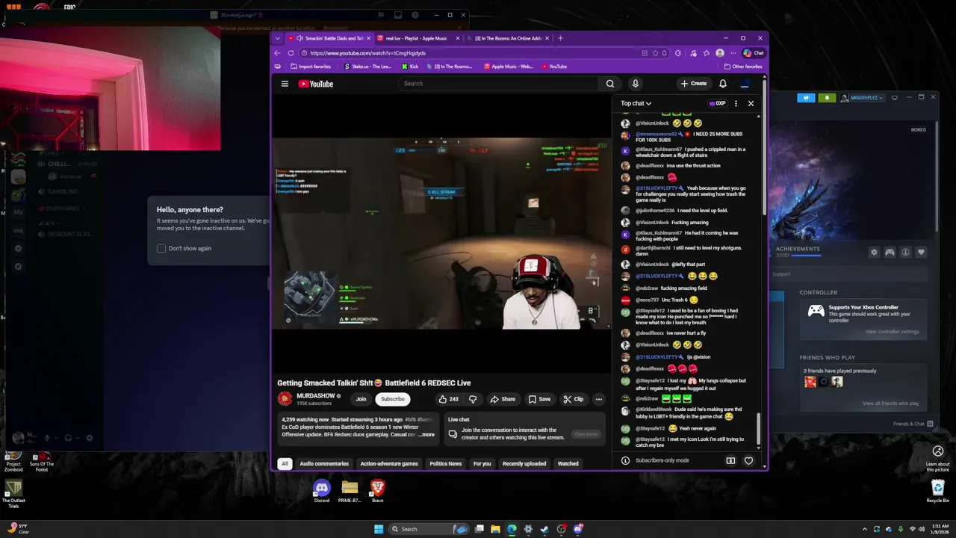The width and height of the screenshot is (956, 538).
Task: Select the For you chip
Action: pos(482,463)
